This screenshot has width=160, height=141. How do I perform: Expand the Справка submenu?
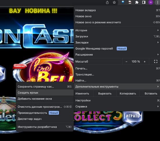click(117, 107)
